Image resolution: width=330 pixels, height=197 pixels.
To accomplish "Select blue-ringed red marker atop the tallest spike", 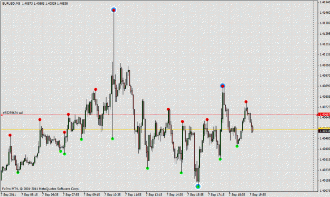I will click(114, 10).
